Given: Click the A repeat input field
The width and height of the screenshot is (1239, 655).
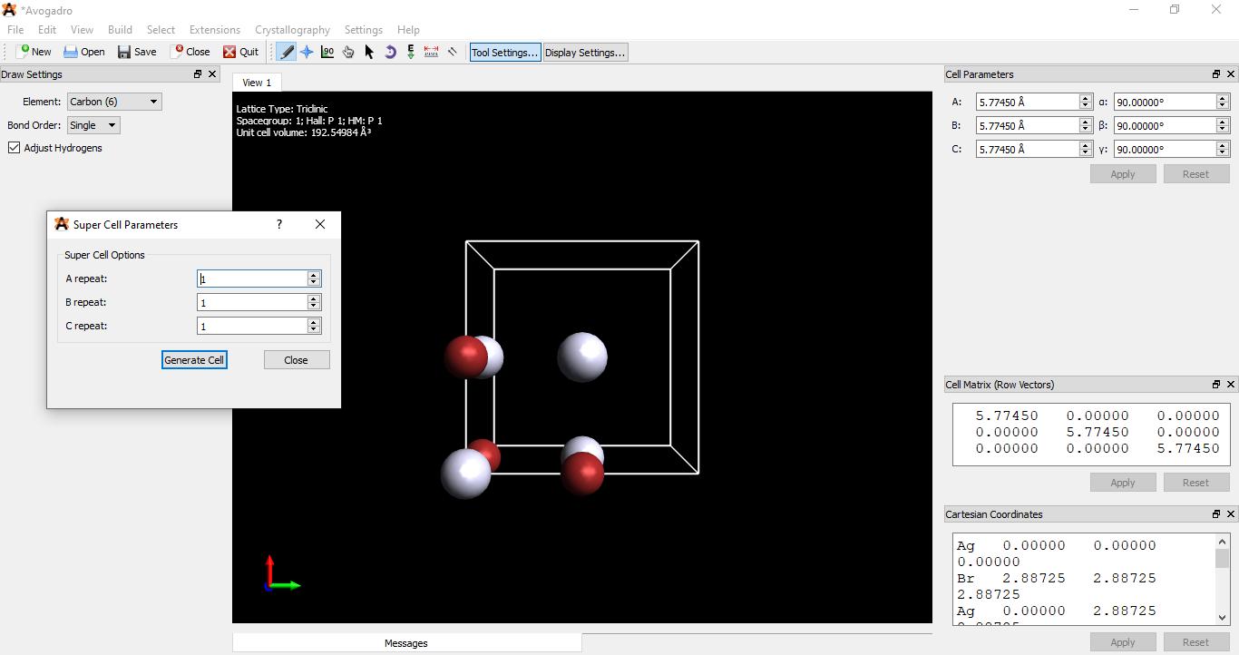Looking at the screenshot, I should (x=252, y=279).
